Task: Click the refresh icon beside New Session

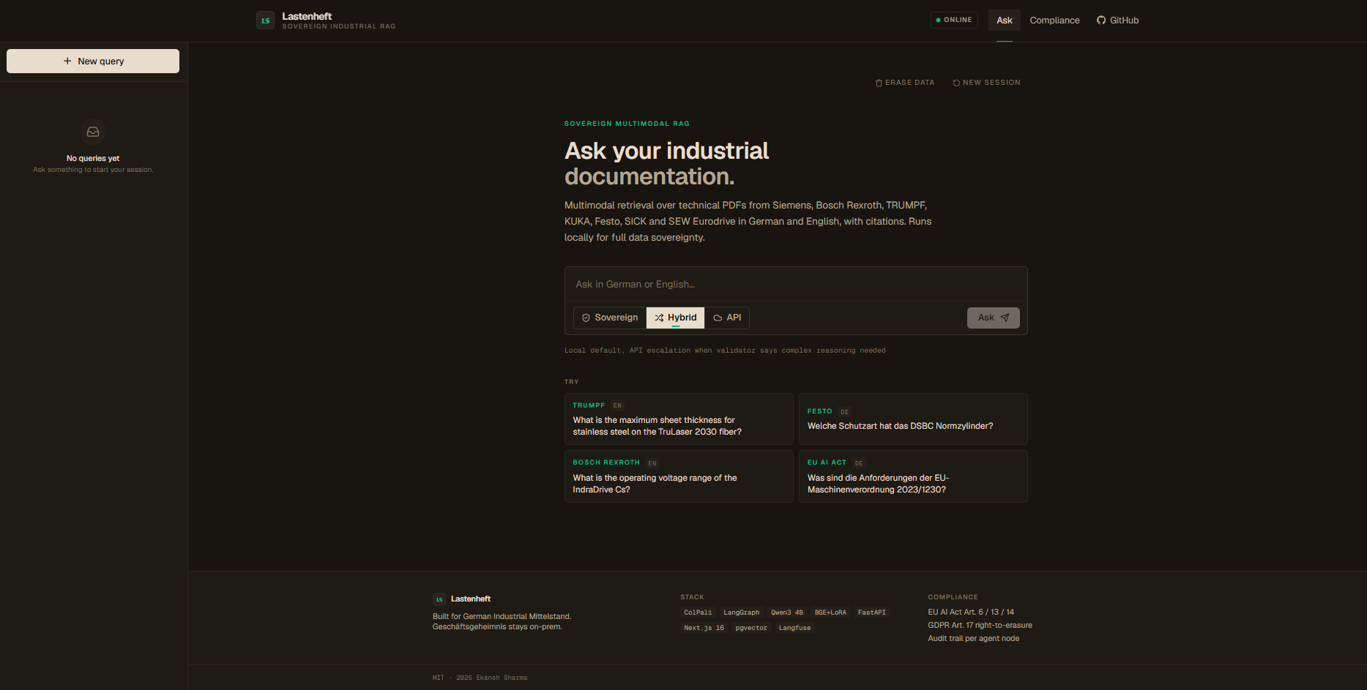Action: tap(956, 83)
